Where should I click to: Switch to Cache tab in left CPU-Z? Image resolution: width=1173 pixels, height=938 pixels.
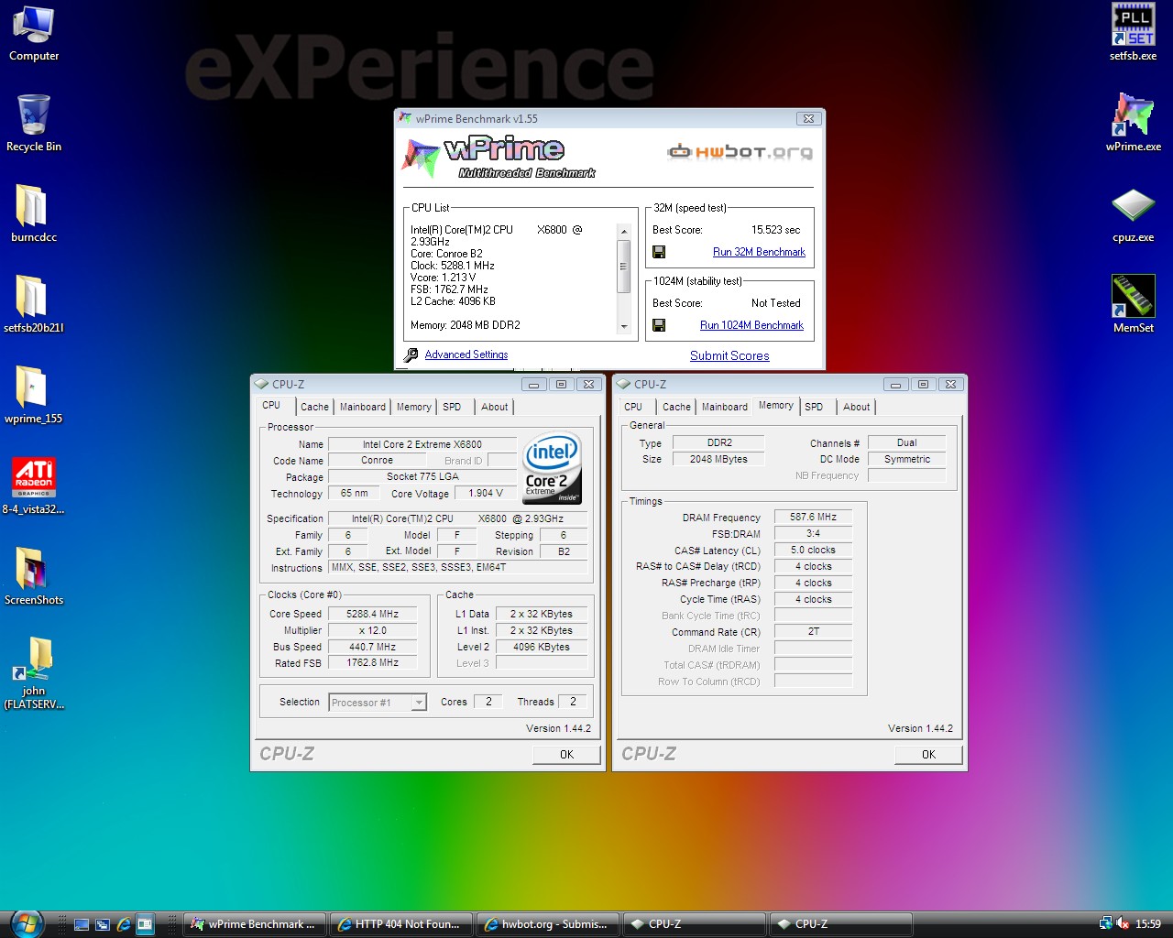[x=314, y=407]
